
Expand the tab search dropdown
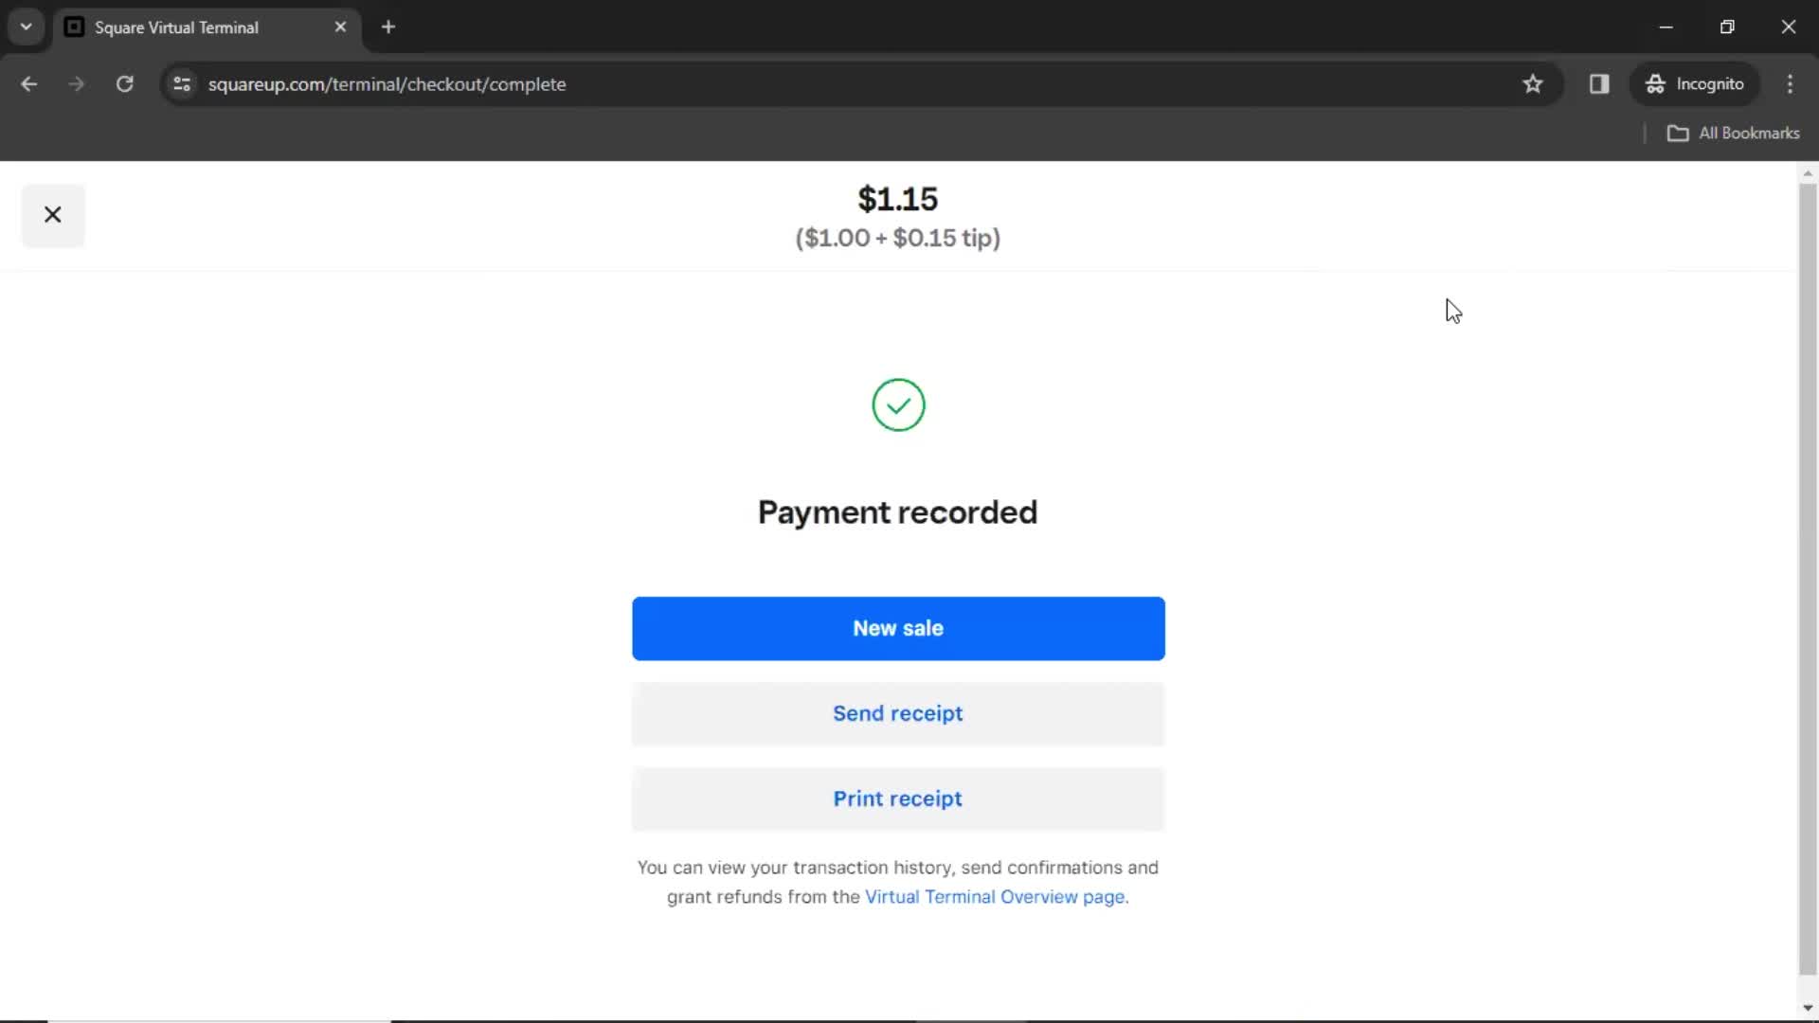27,27
